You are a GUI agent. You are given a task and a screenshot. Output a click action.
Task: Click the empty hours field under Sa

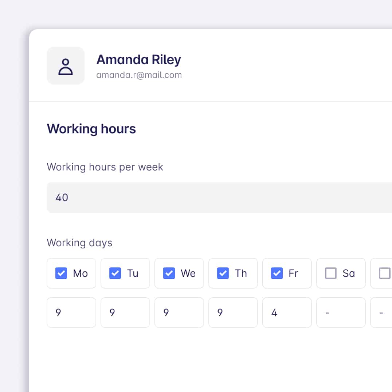tap(341, 313)
